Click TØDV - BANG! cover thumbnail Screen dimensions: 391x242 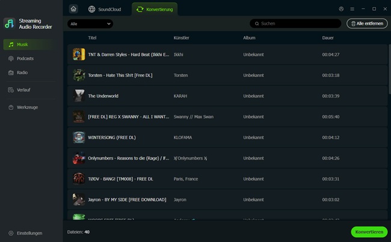point(79,179)
